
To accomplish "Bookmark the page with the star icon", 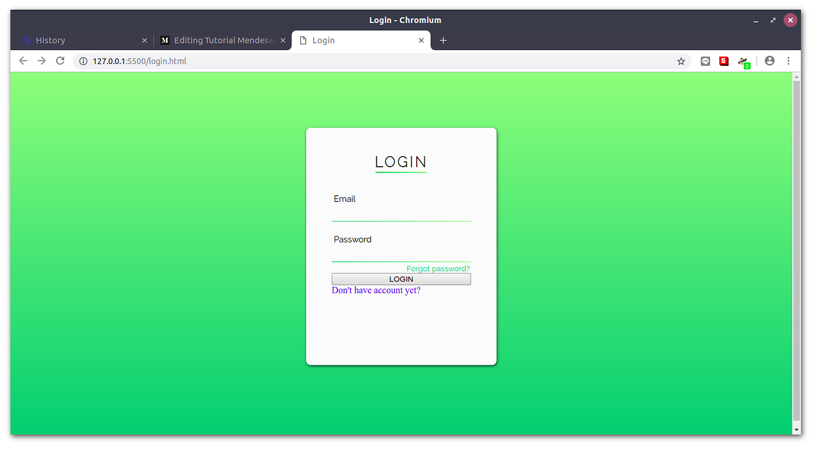I will [x=681, y=61].
